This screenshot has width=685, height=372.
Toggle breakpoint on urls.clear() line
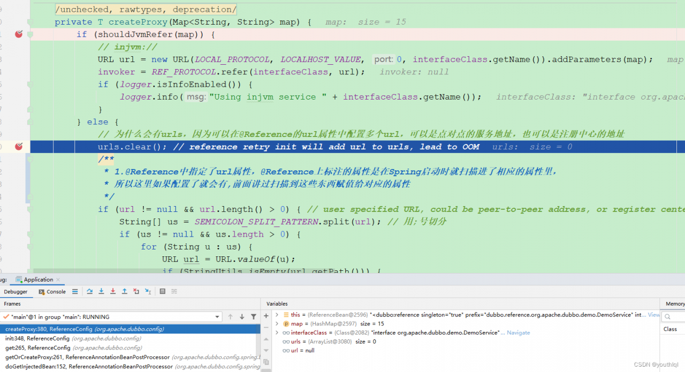pyautogui.click(x=19, y=147)
